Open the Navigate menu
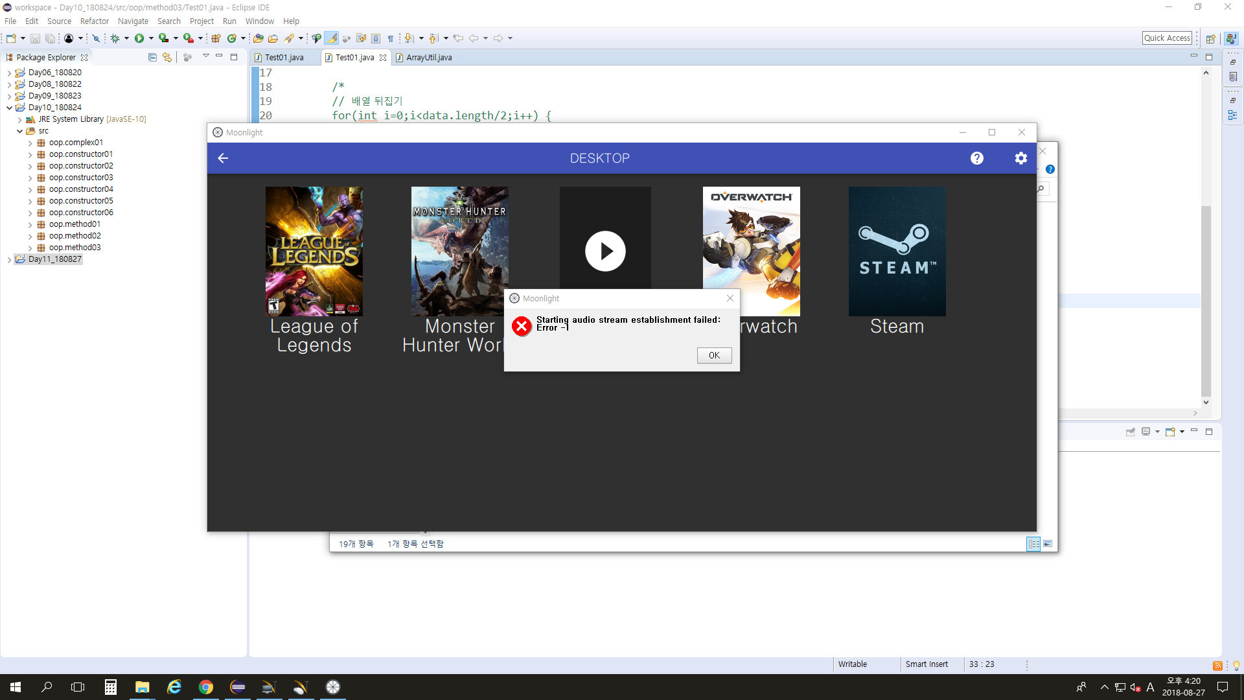1244x700 pixels. [133, 21]
